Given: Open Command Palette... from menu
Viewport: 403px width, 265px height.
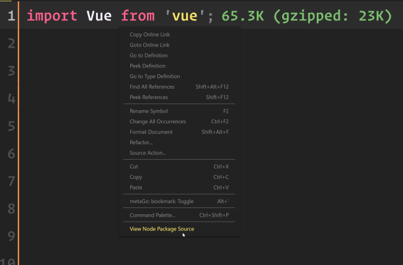Looking at the screenshot, I should (153, 215).
